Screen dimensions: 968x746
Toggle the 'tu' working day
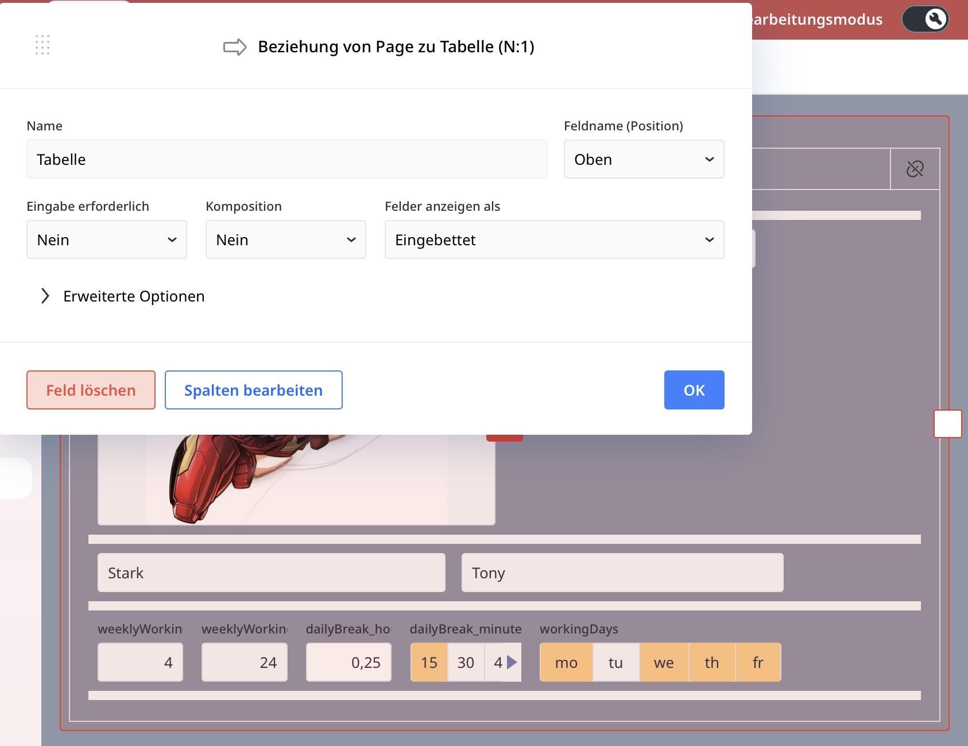click(x=615, y=662)
